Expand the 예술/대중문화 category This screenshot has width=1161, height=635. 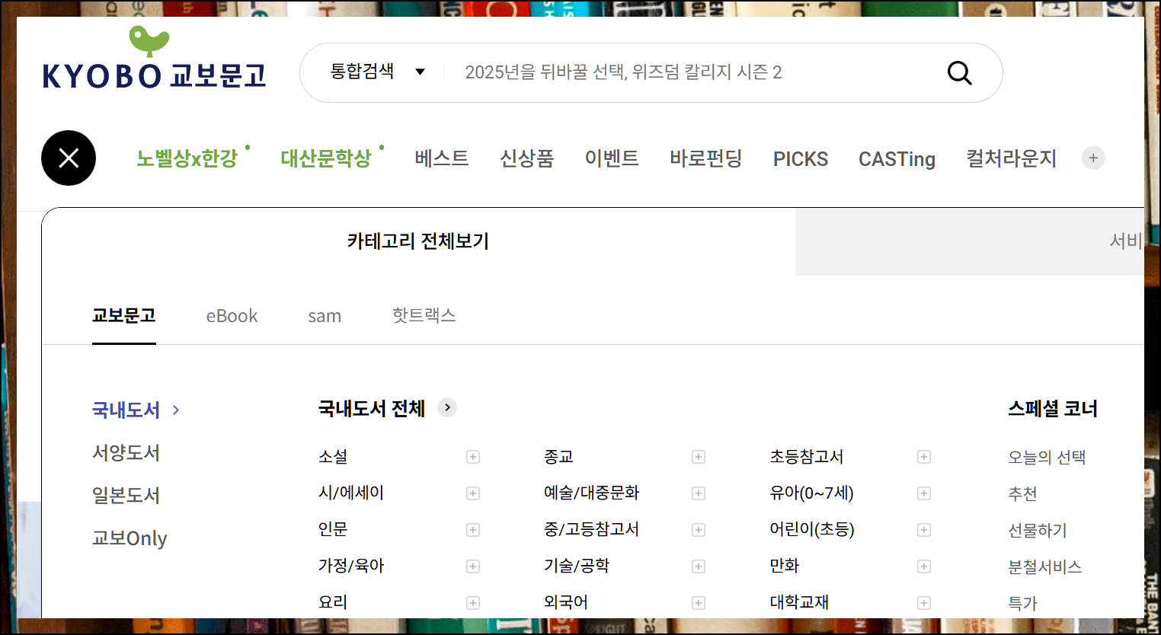click(x=699, y=493)
